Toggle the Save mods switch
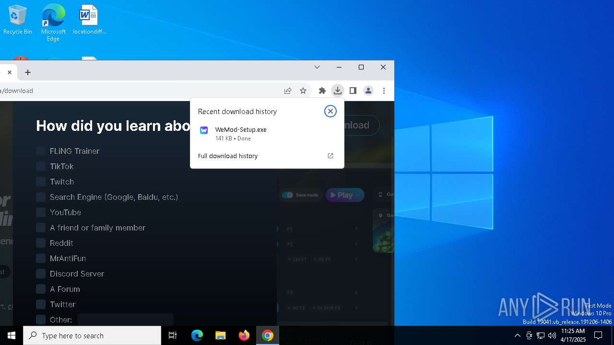 pos(287,195)
